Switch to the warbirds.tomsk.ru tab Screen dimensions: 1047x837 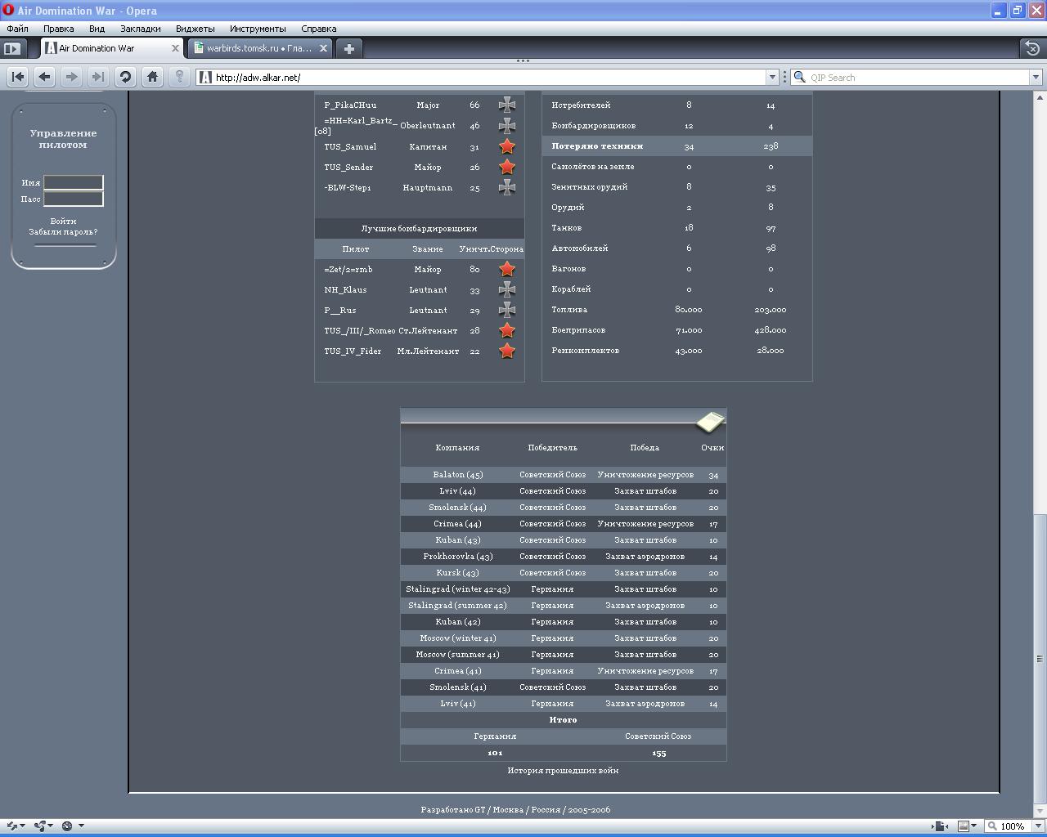pyautogui.click(x=258, y=48)
